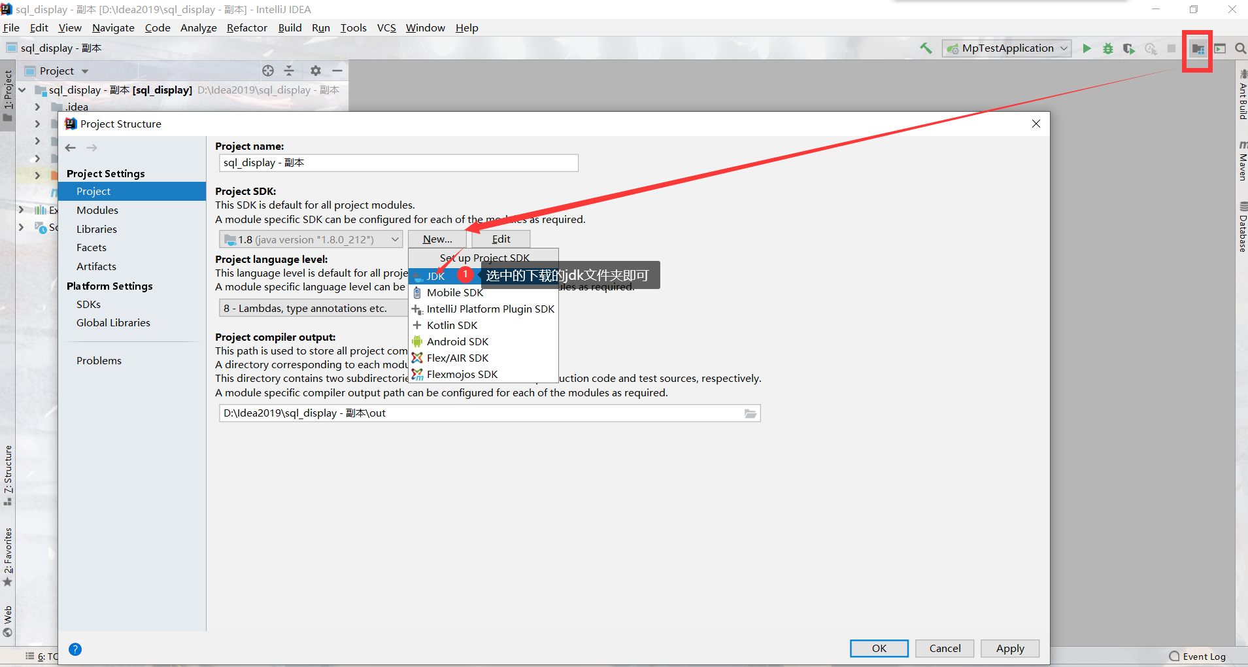Click compiler output path field
The height and width of the screenshot is (667, 1248).
(490, 413)
